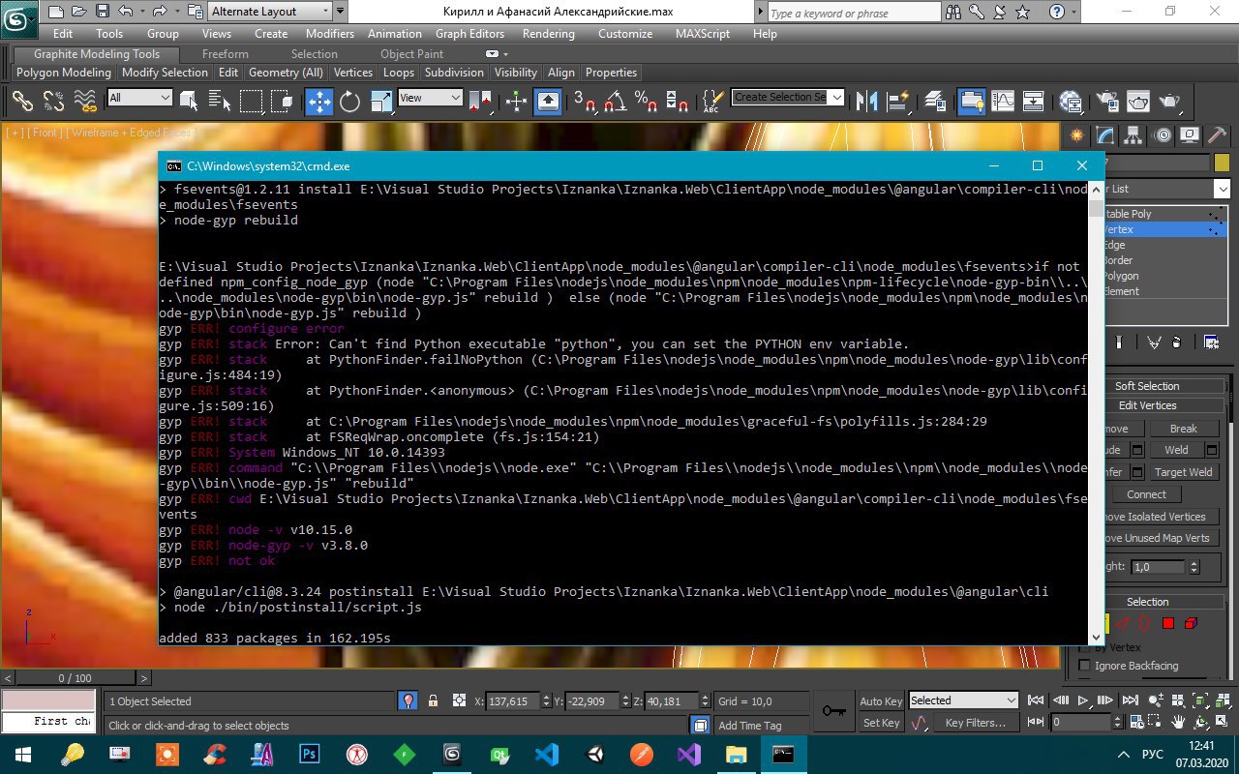Screen dimensions: 1239x774
Task: Open the View reference coordinate dropdown
Action: [x=431, y=98]
